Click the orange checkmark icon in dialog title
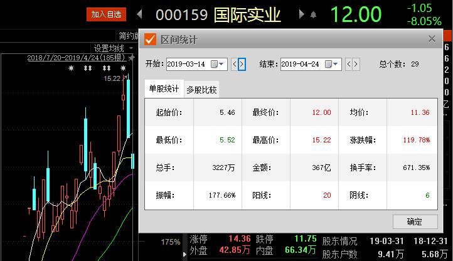Screen dimensions: 453x261 pyautogui.click(x=150, y=40)
